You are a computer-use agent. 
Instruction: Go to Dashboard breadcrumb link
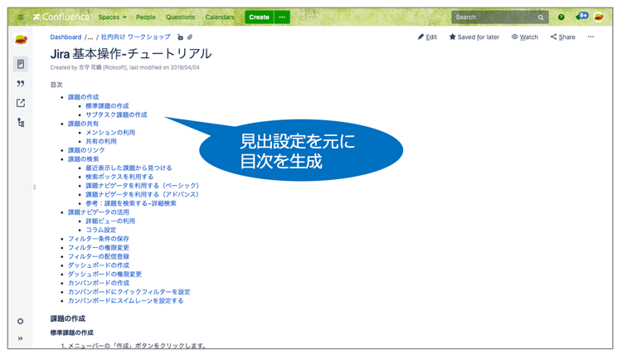click(66, 36)
